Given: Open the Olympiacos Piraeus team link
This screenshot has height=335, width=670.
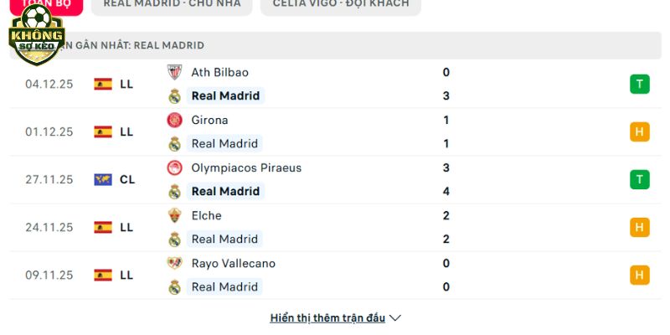Looking at the screenshot, I should pos(246,167).
